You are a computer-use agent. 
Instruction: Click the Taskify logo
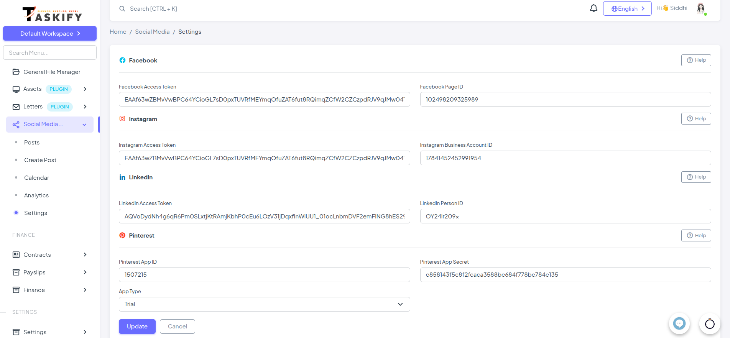[x=52, y=14]
